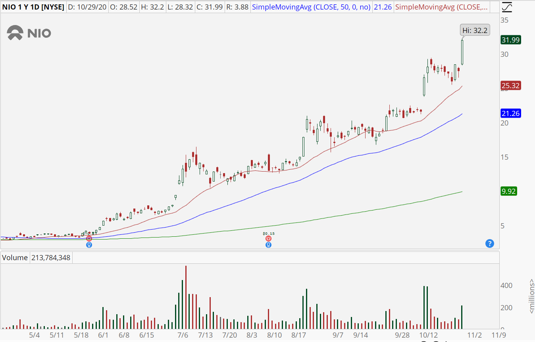Click the blue lightbulb icon below $0.15 marker
535x342 pixels.
pyautogui.click(x=269, y=245)
